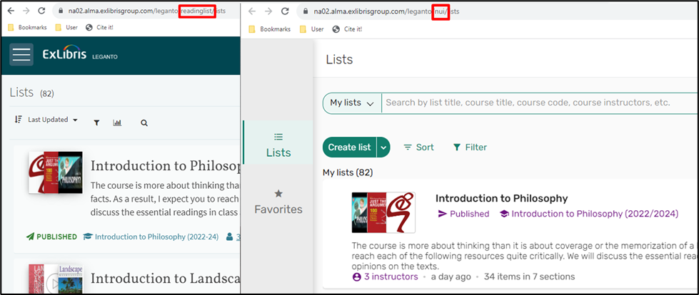Click the Create list button
Screen dimensions: 699x295
point(350,147)
